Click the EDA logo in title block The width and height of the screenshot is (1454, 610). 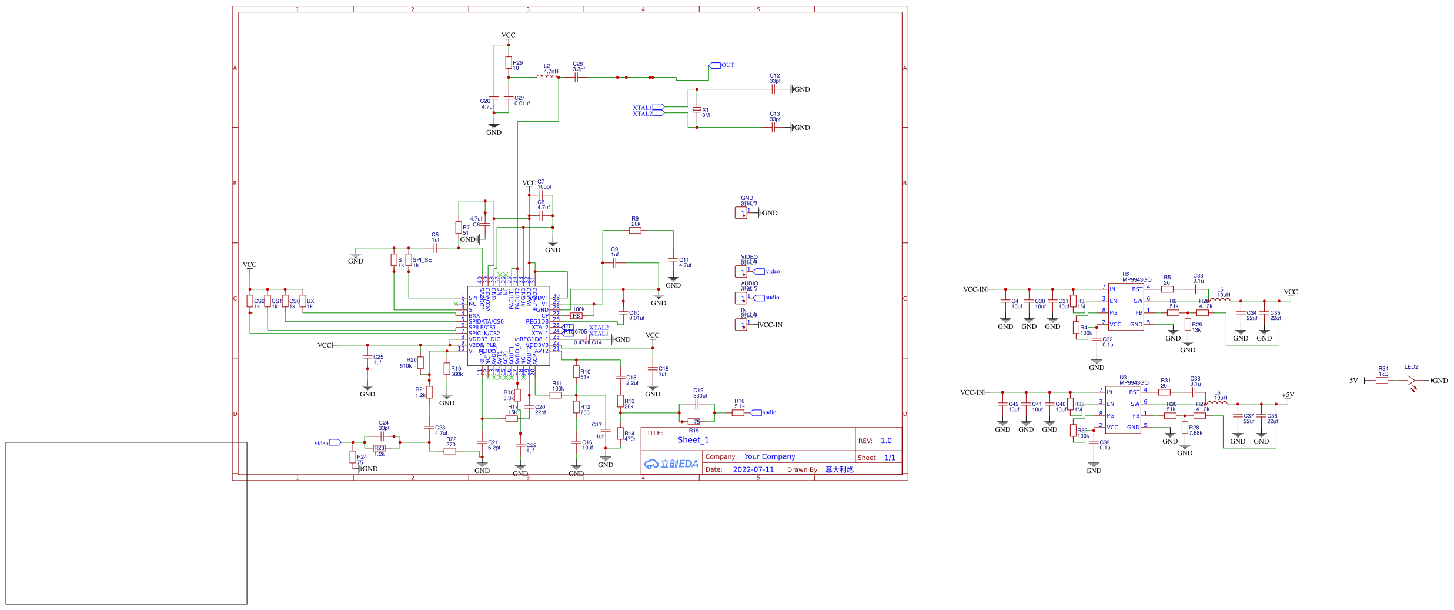point(671,464)
